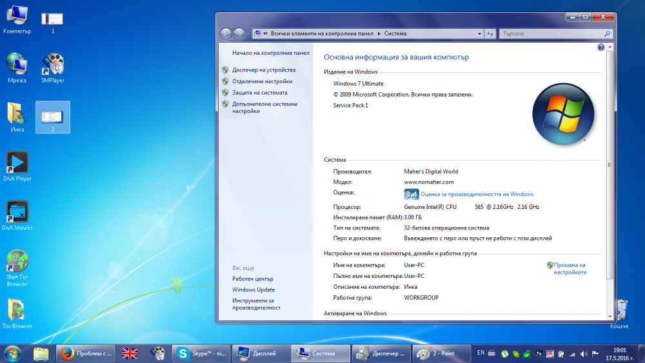Select the Tor Browser folder icon
This screenshot has height=363, width=645.
click(x=17, y=313)
